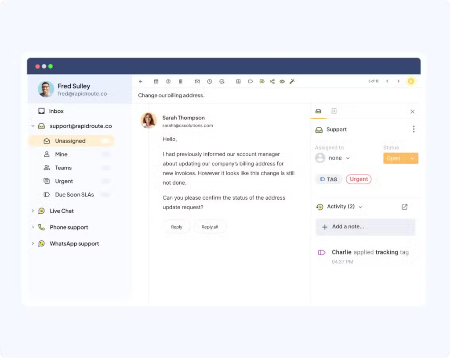This screenshot has width=450, height=358.
Task: Select the trash icon to delete conversation
Action: [x=181, y=81]
